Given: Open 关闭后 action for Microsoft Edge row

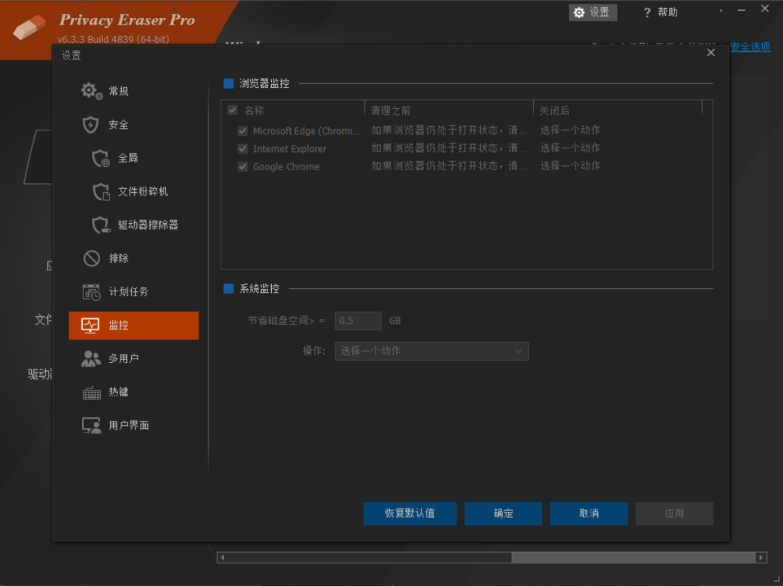Looking at the screenshot, I should click(570, 130).
